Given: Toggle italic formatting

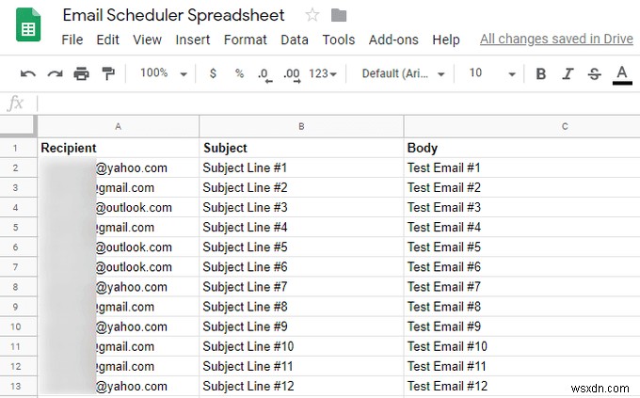Looking at the screenshot, I should [x=567, y=74].
